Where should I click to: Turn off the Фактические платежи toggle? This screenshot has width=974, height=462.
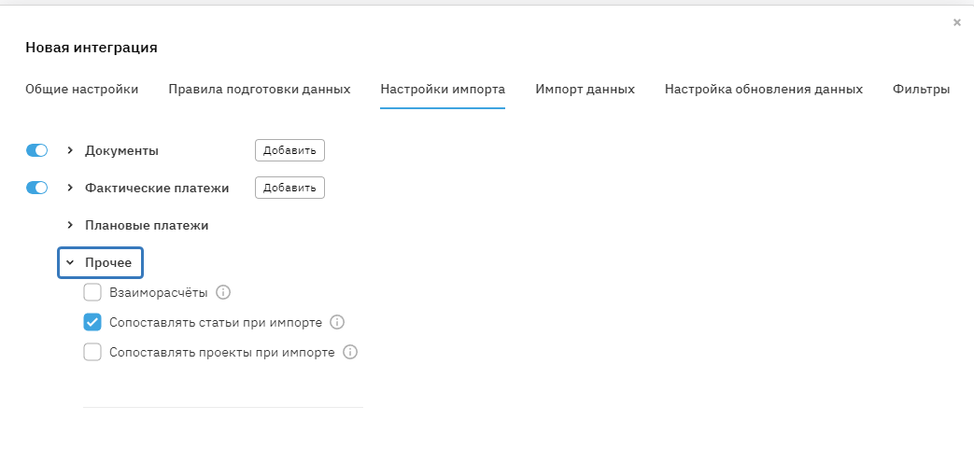(x=36, y=188)
